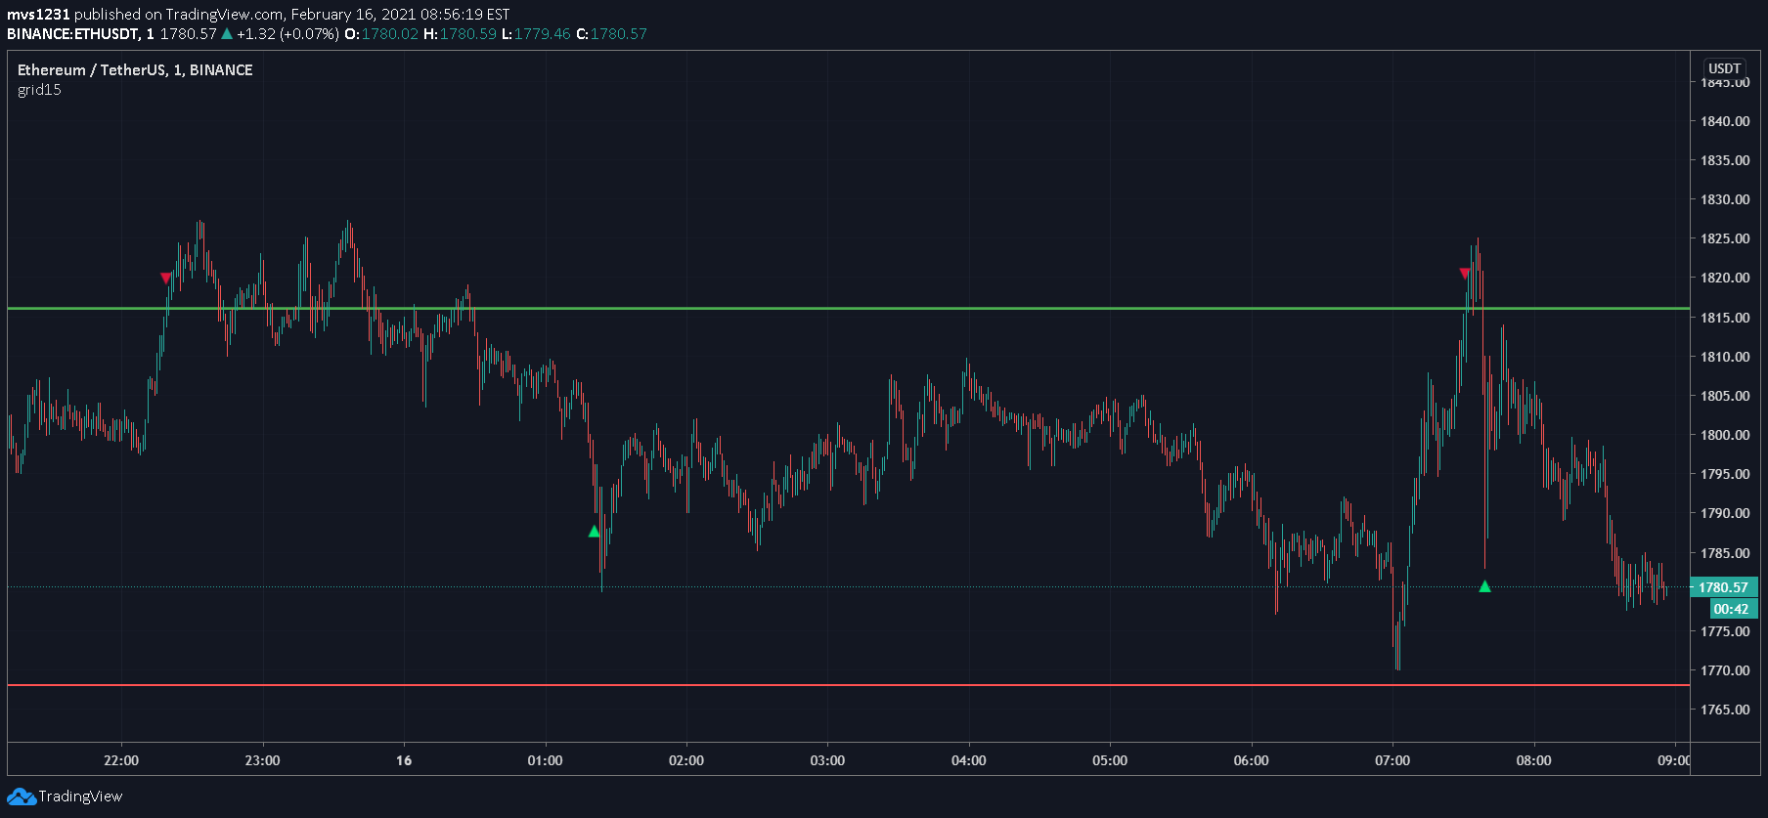Viewport: 1768px width, 818px height.
Task: Click the +1.32 (+0.07%) change text
Action: [287, 34]
